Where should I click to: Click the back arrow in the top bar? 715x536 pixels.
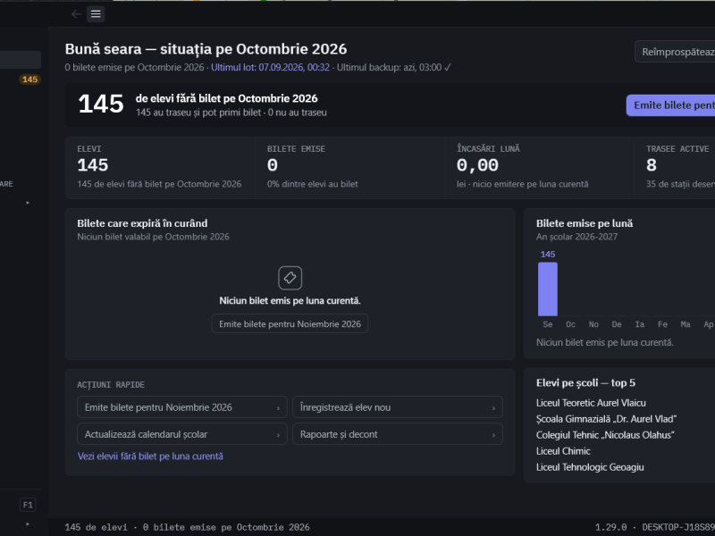(76, 14)
